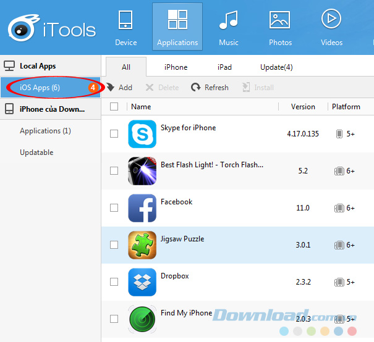Switch to the iPhone tab
This screenshot has width=374, height=342.
[x=176, y=67]
